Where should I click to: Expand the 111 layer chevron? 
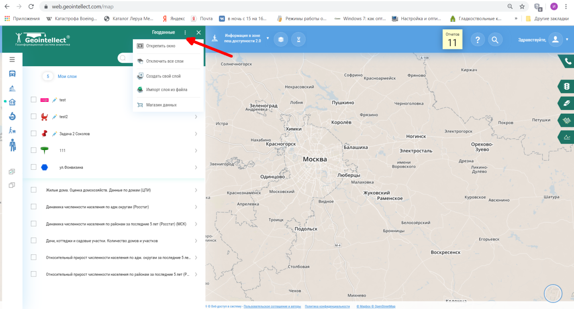(196, 150)
